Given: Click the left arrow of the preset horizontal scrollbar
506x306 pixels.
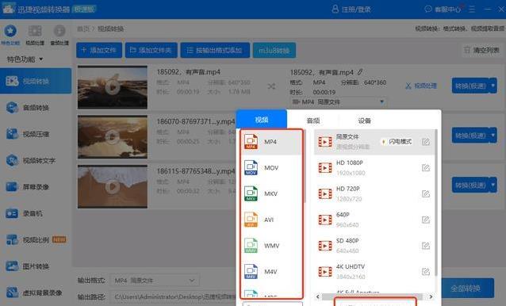Looking at the screenshot, I should coord(318,296).
